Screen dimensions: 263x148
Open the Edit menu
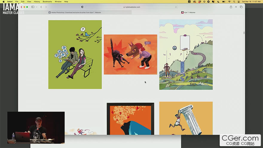(x=23, y=1)
